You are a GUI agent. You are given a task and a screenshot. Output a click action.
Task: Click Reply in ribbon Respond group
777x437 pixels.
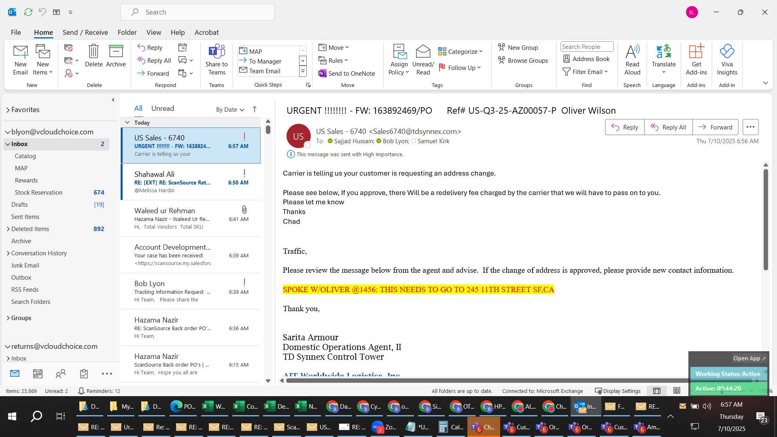150,47
